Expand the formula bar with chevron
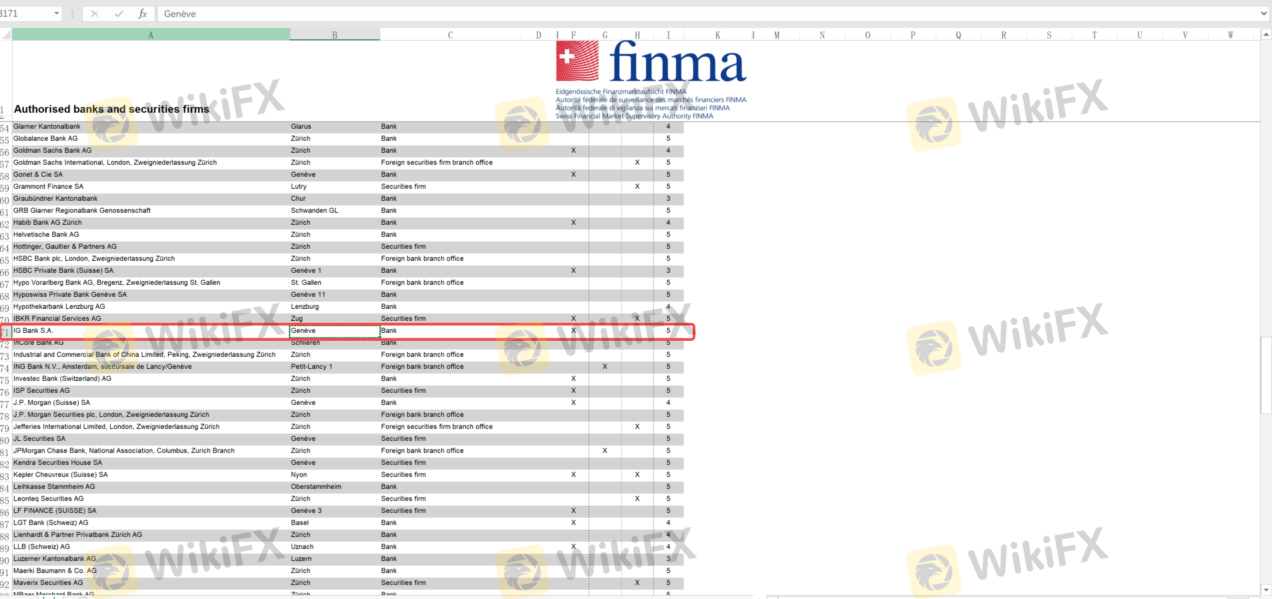The width and height of the screenshot is (1272, 599). point(1263,13)
